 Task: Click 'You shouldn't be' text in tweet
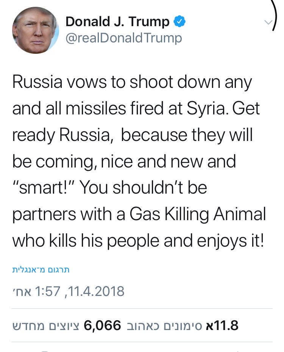[144, 188]
